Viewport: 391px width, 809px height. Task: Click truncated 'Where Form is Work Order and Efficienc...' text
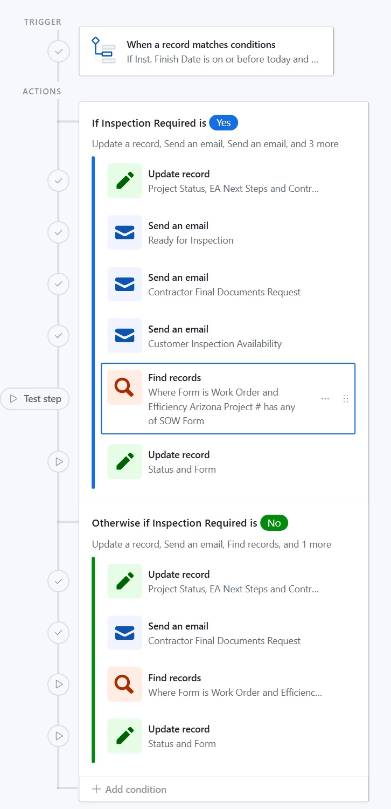(x=235, y=693)
